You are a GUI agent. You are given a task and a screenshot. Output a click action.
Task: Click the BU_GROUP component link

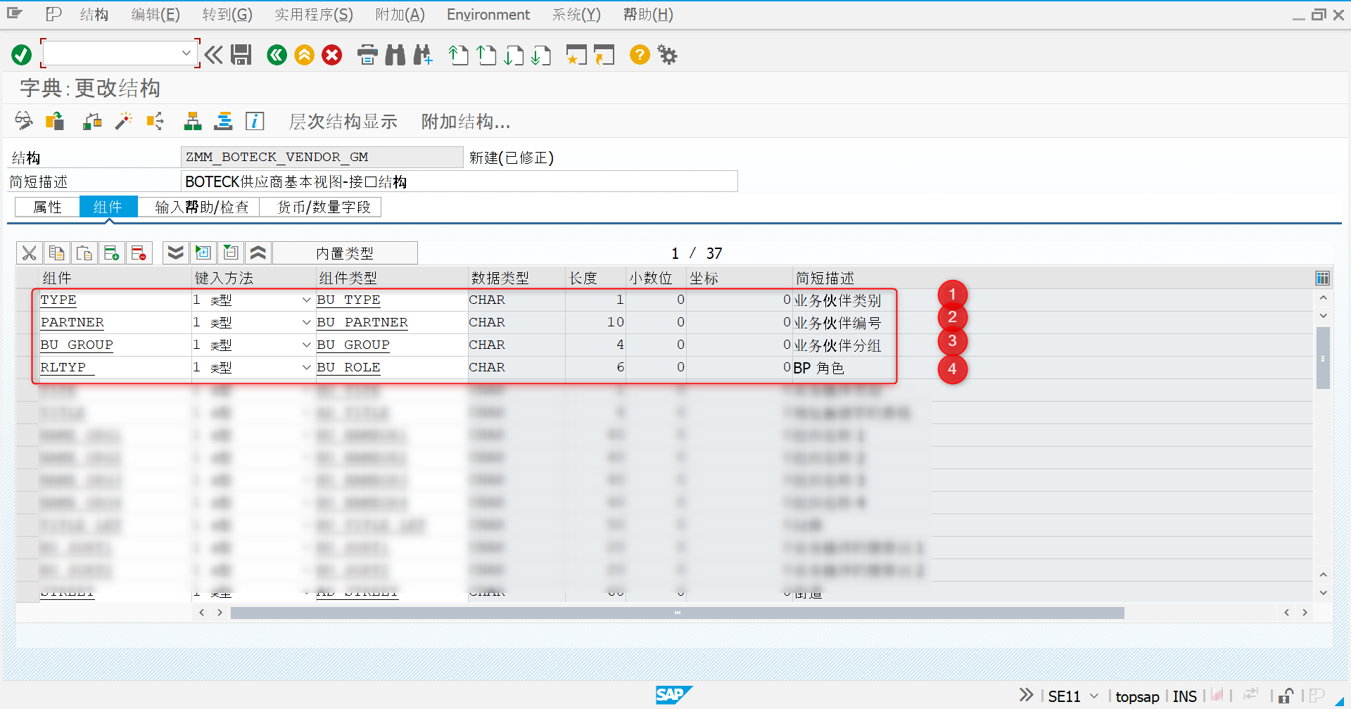pyautogui.click(x=76, y=345)
